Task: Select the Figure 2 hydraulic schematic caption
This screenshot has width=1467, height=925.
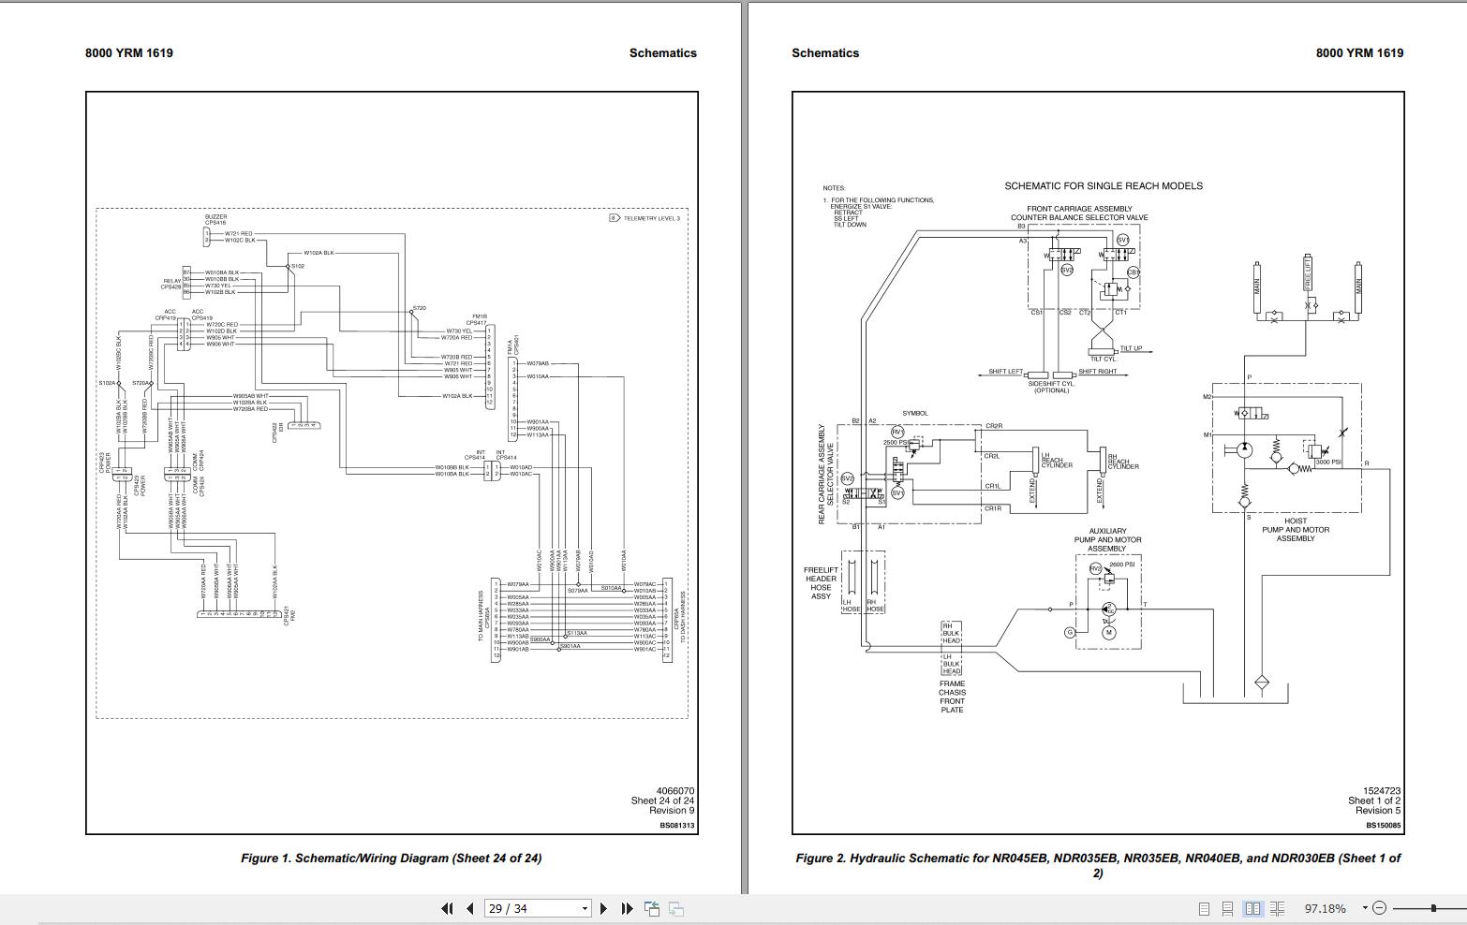Action: (1099, 857)
